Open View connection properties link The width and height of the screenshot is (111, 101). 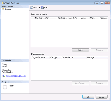[16, 76]
